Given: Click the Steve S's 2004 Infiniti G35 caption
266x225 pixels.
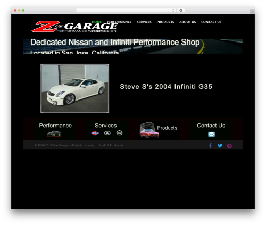Looking at the screenshot, I should [166, 87].
